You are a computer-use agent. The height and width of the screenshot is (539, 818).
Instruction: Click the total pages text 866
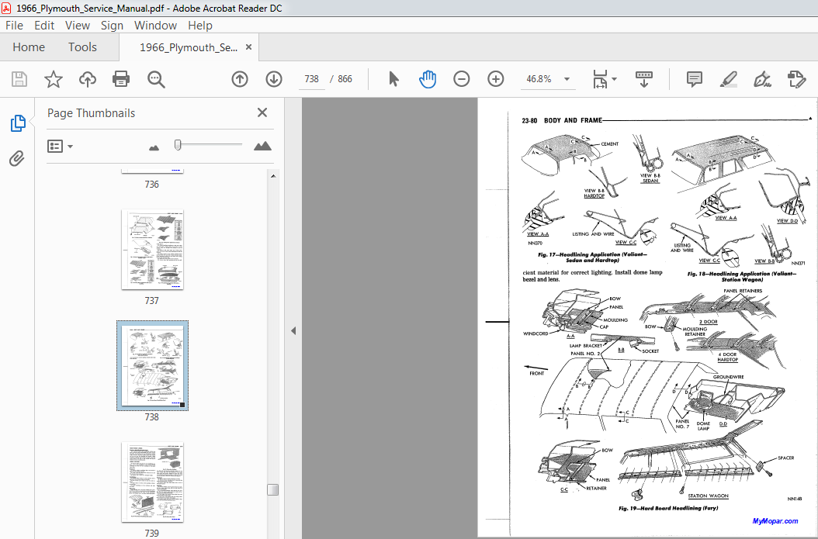[345, 78]
